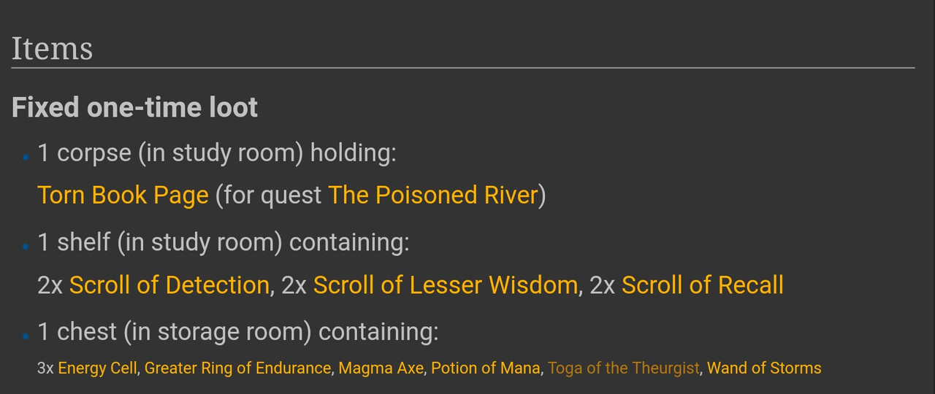Open the Energy Cell link
The image size is (935, 394).
pos(98,368)
